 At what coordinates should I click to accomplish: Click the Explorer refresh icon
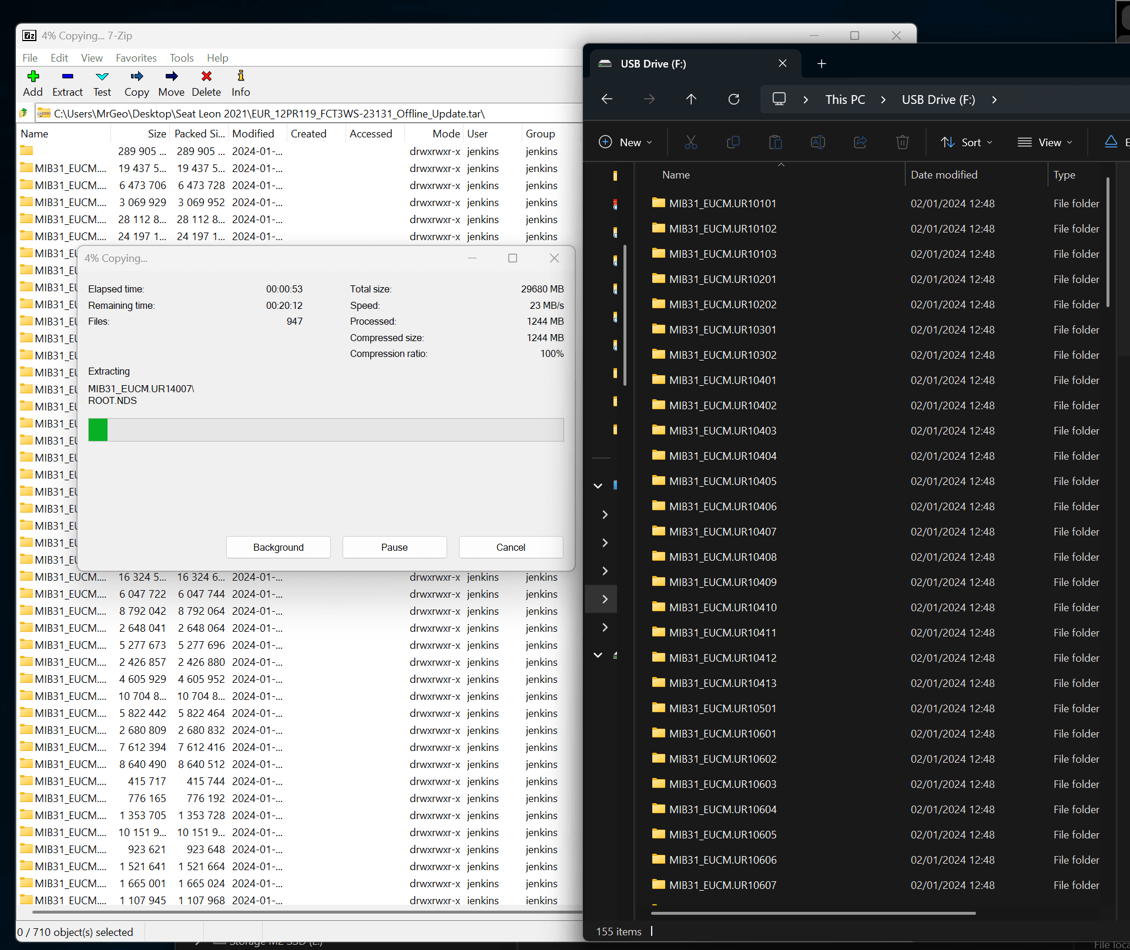pos(733,99)
